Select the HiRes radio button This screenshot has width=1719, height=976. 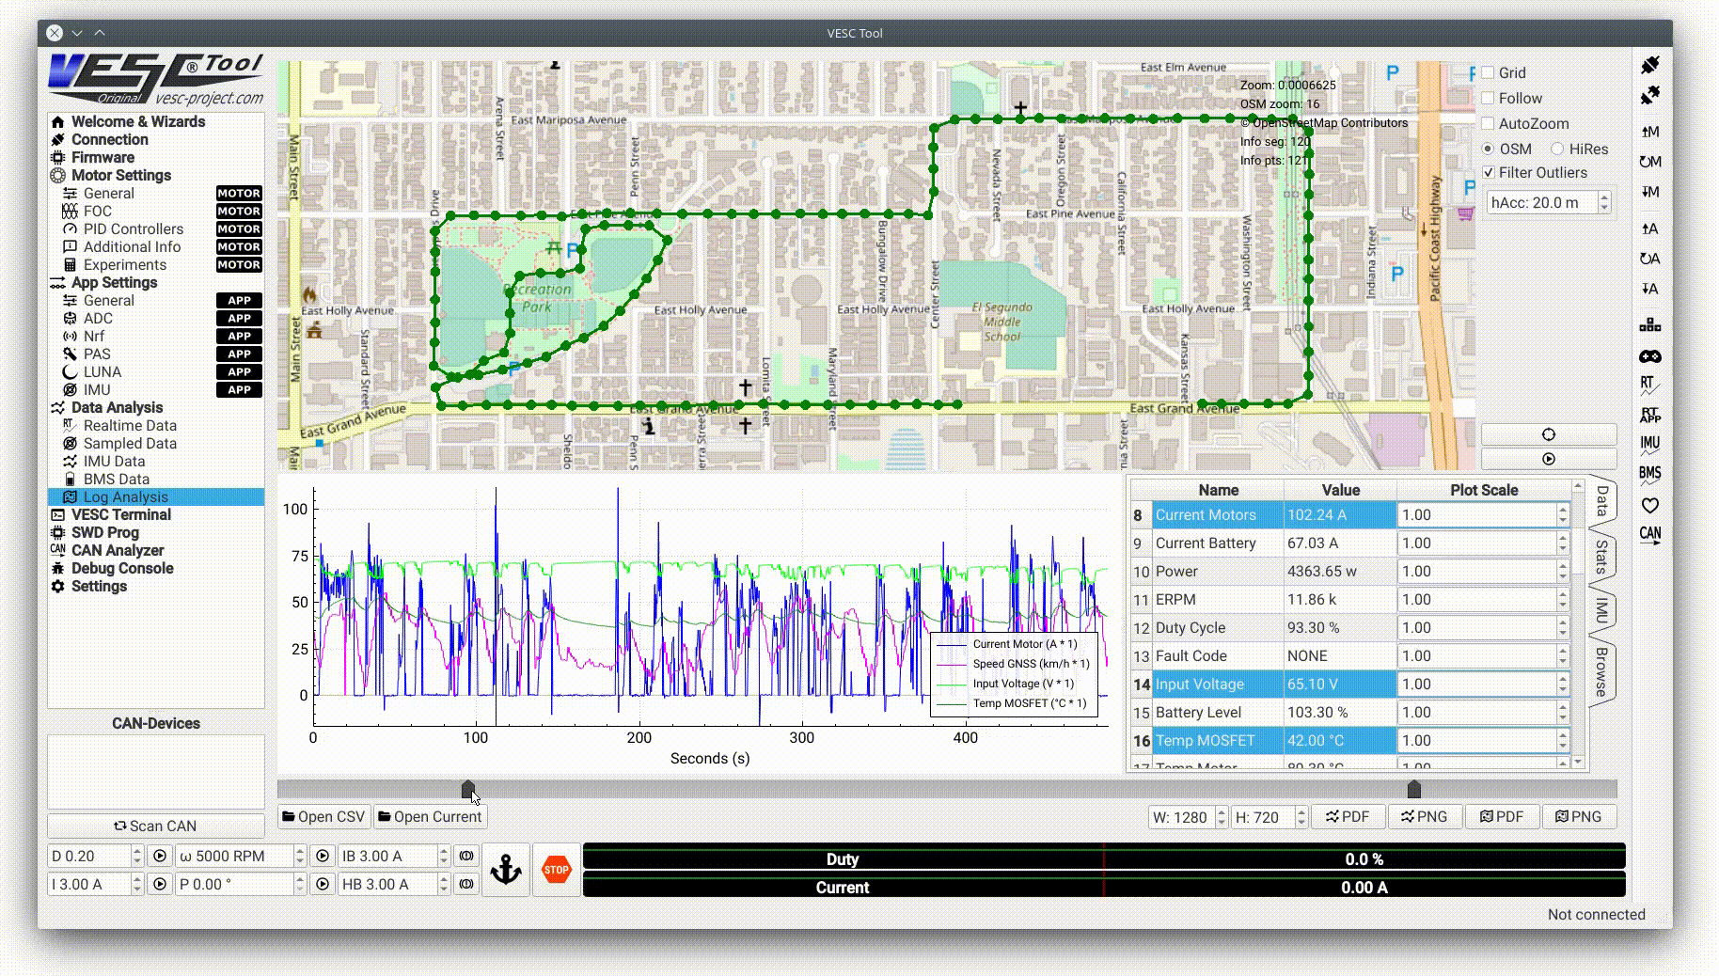click(x=1557, y=149)
